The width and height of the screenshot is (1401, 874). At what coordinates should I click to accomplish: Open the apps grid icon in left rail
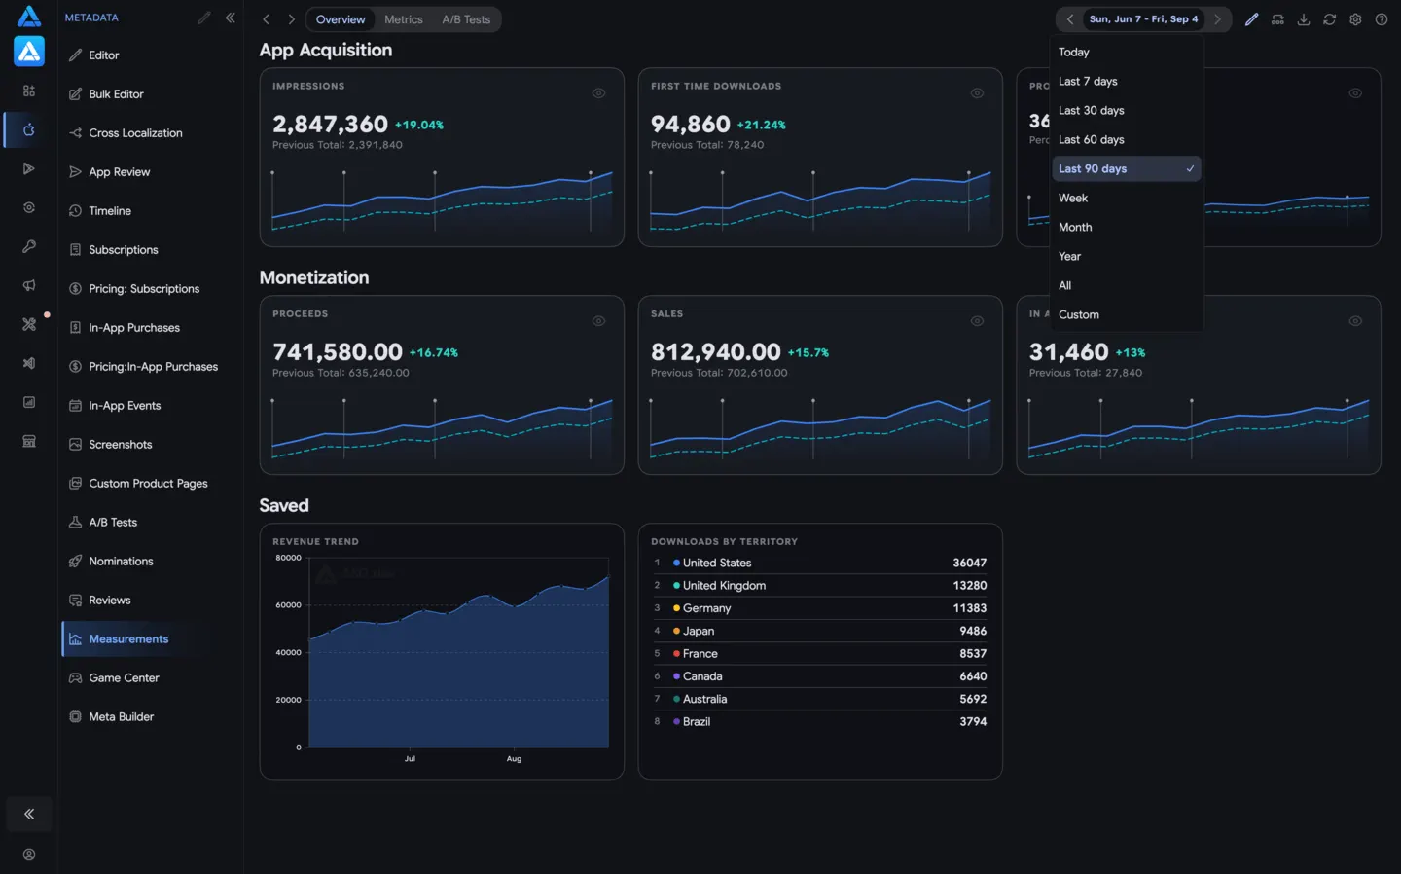pyautogui.click(x=29, y=91)
